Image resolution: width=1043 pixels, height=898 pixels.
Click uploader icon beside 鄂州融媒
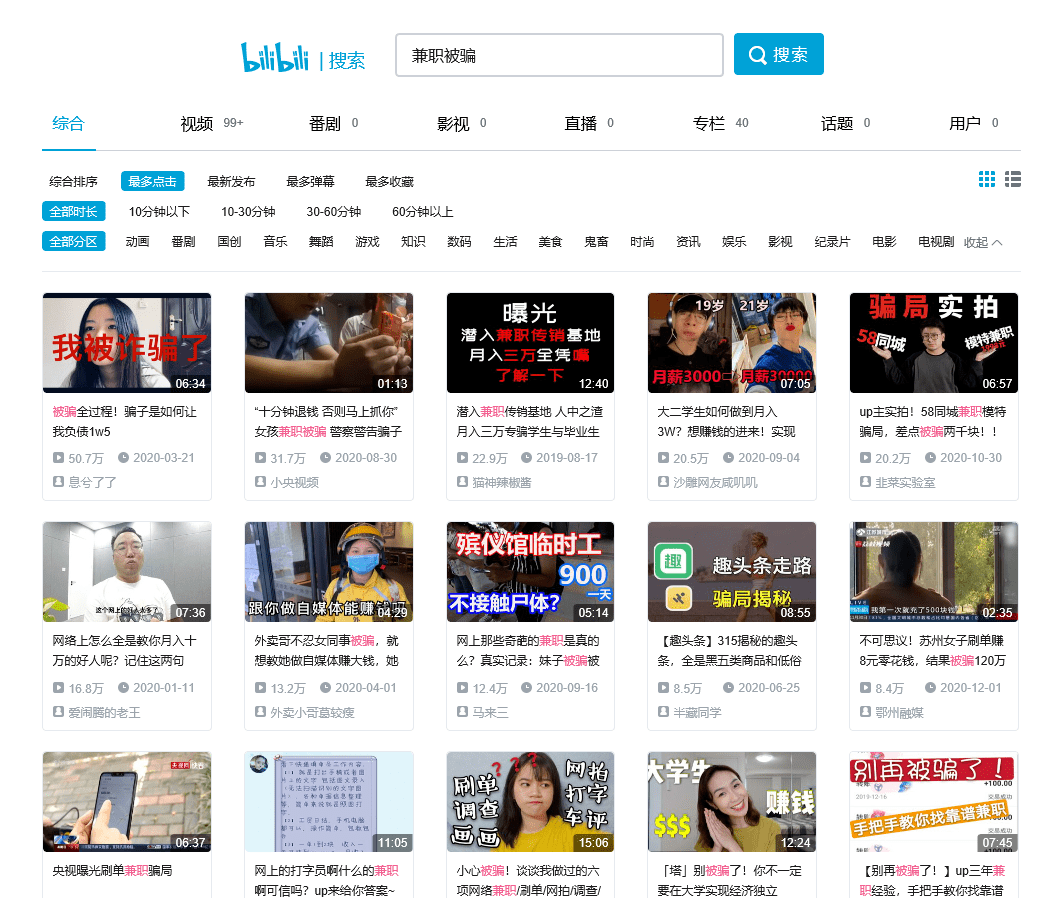pyautogui.click(x=865, y=712)
